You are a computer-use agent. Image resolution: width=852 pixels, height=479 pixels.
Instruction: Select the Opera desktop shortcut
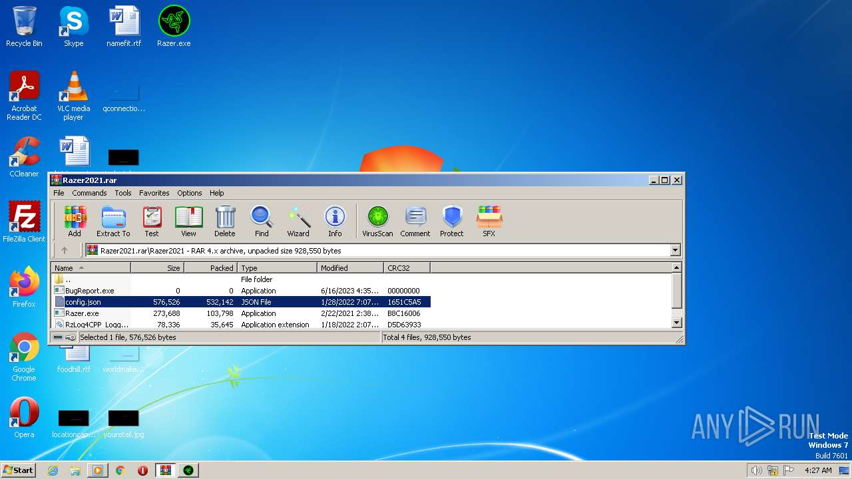[x=24, y=418]
